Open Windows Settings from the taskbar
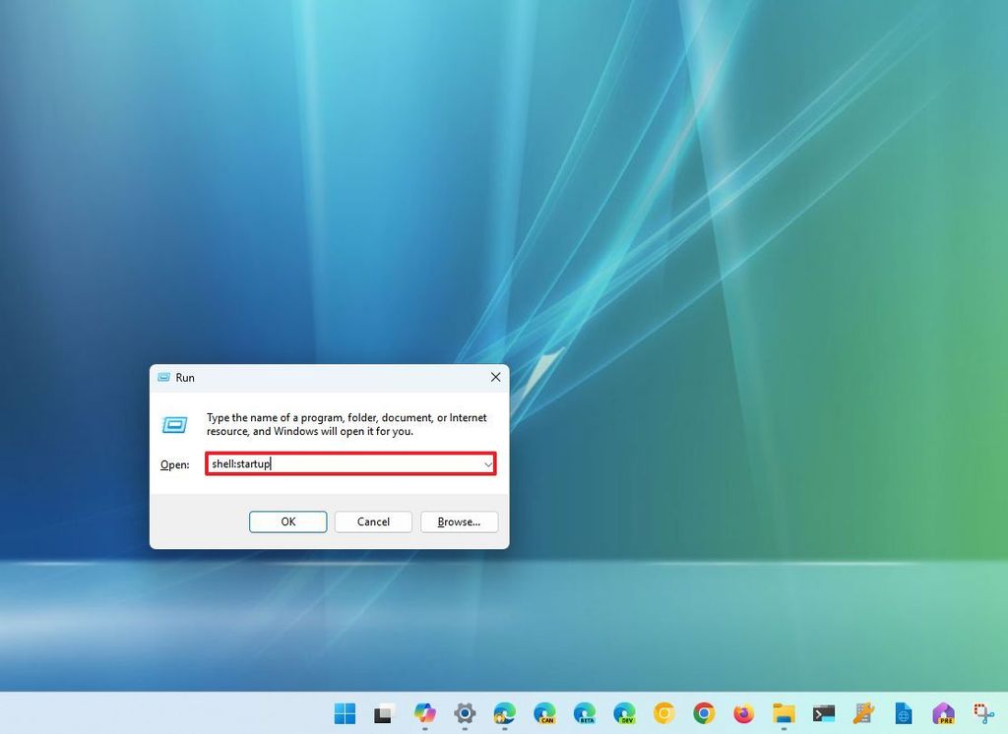1008x734 pixels. 465,714
